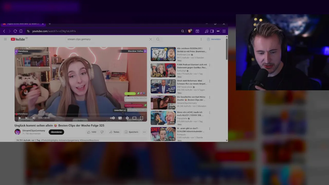Viewport: 329px width, 185px height.
Task: Open the 'Streit statt Reformen' video thumbnail
Action: 163,86
